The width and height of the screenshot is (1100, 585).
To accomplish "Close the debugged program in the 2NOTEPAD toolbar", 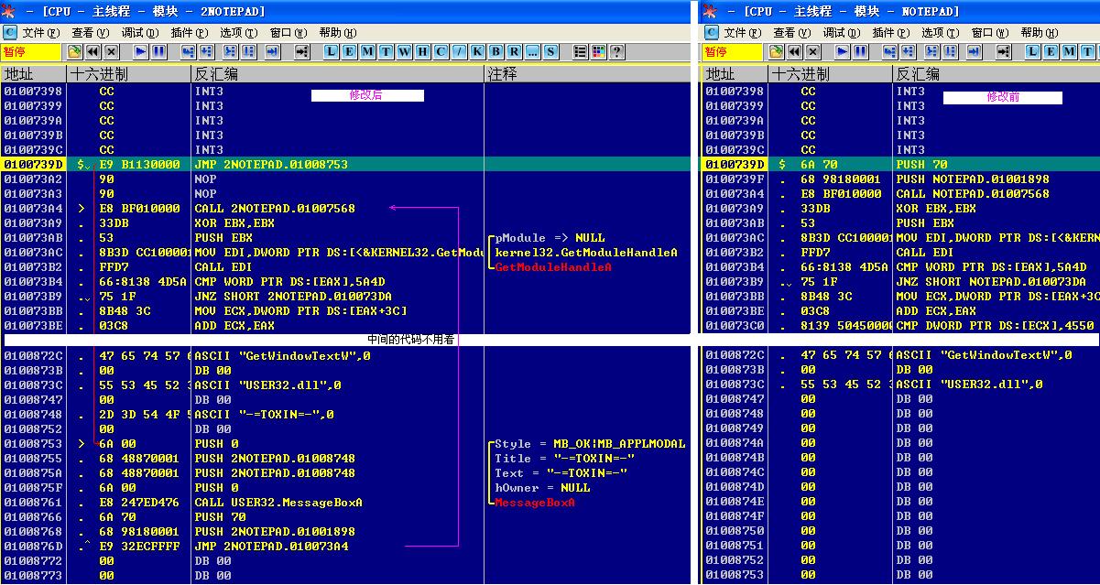I will click(x=111, y=52).
